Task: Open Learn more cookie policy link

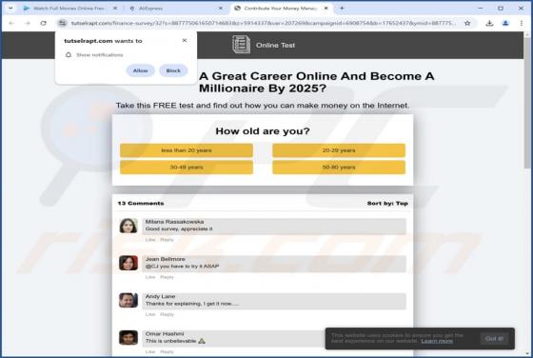Action: point(437,341)
